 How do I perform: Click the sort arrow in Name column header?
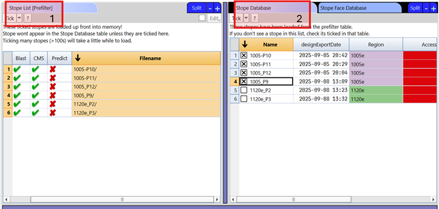tap(245, 44)
